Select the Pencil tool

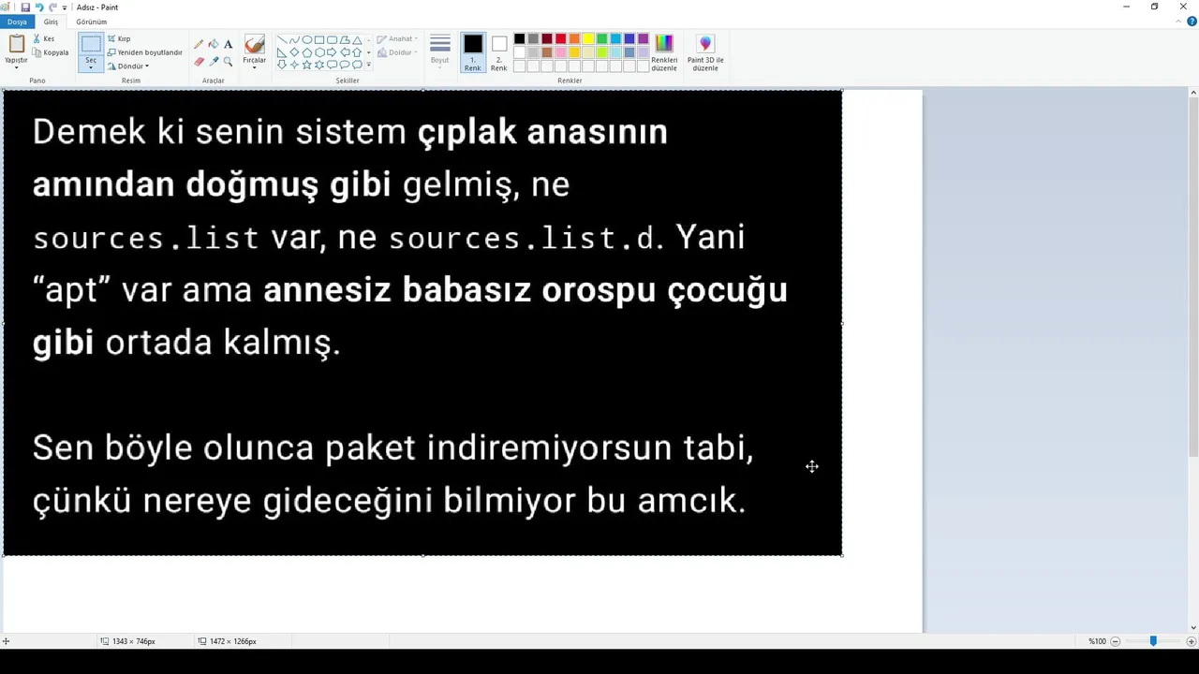tap(199, 44)
